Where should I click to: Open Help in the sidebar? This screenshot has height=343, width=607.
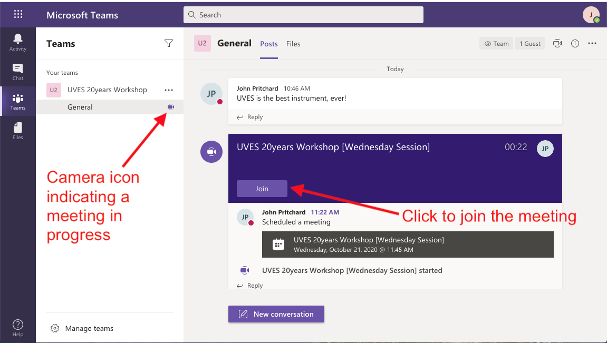point(18,328)
